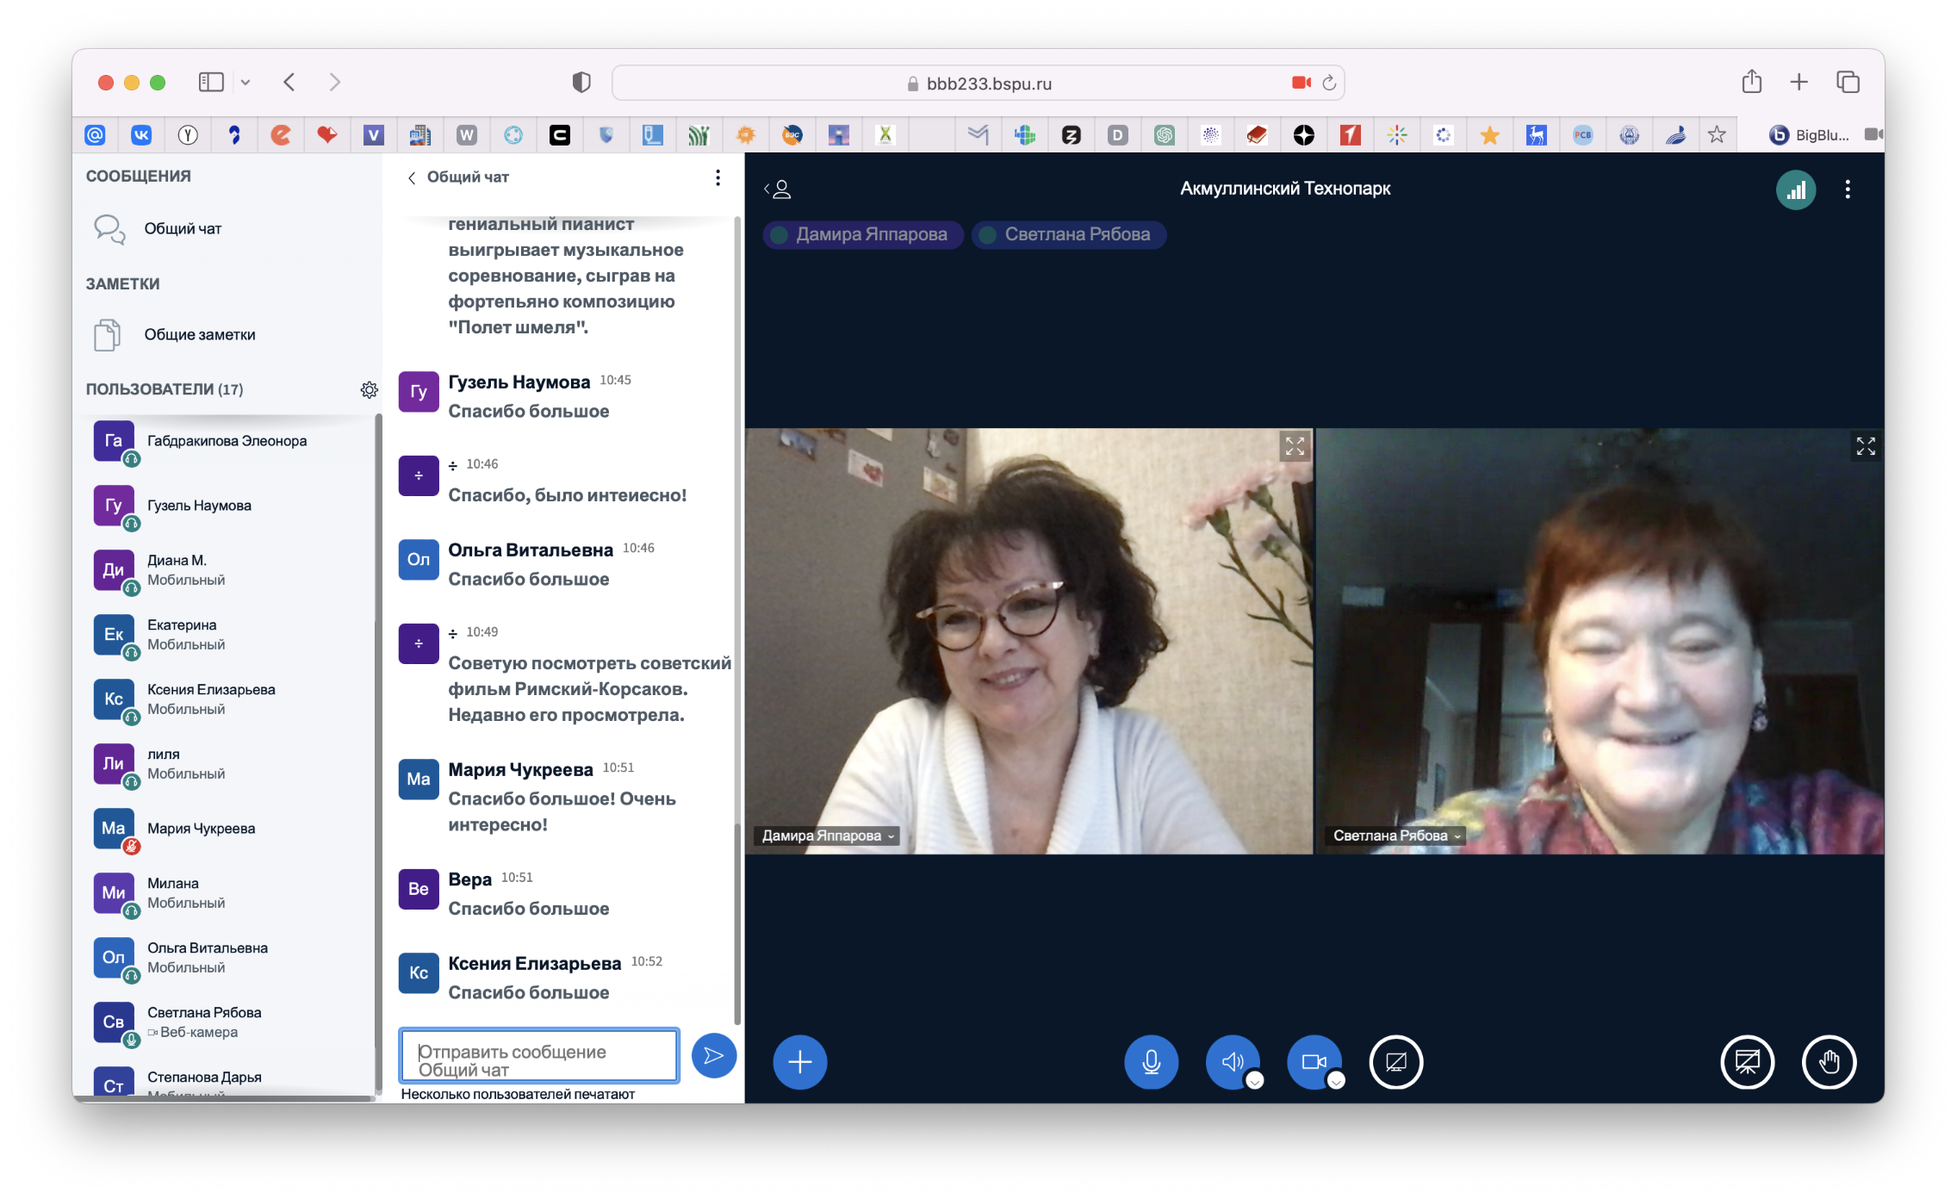Expand Svetlana Ryabova's webcam to fullscreen
Image resolution: width=1957 pixels, height=1199 pixels.
coord(1866,446)
